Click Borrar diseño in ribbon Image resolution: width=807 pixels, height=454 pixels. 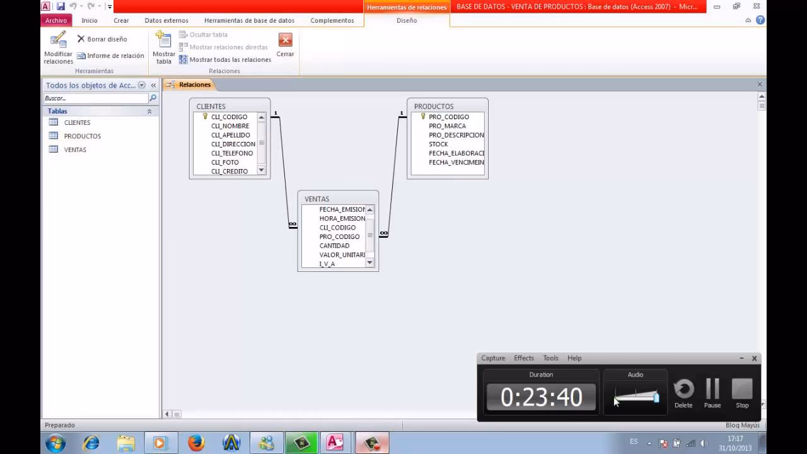coord(102,39)
